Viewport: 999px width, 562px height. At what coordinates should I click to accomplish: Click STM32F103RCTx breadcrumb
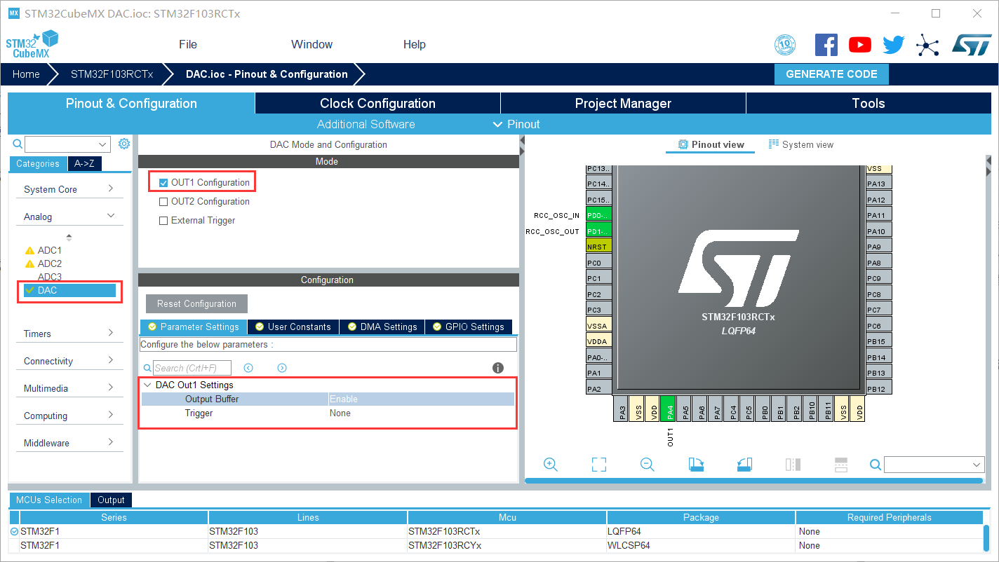click(x=112, y=74)
